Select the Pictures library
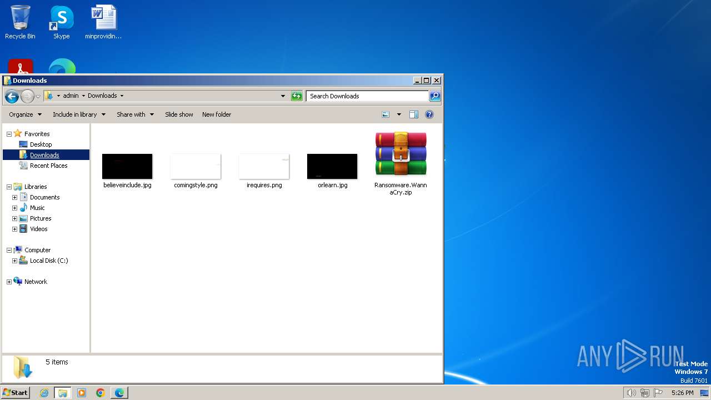This screenshot has height=400, width=711. (x=41, y=218)
